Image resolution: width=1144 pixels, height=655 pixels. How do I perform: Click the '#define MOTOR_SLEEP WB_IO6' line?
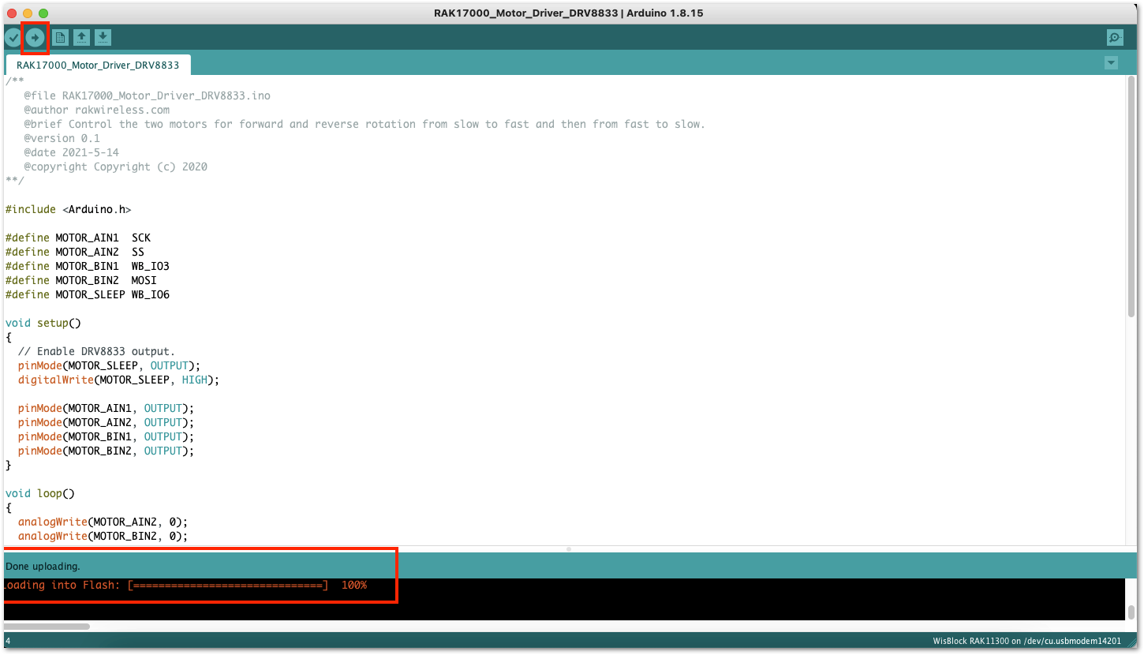click(x=87, y=294)
